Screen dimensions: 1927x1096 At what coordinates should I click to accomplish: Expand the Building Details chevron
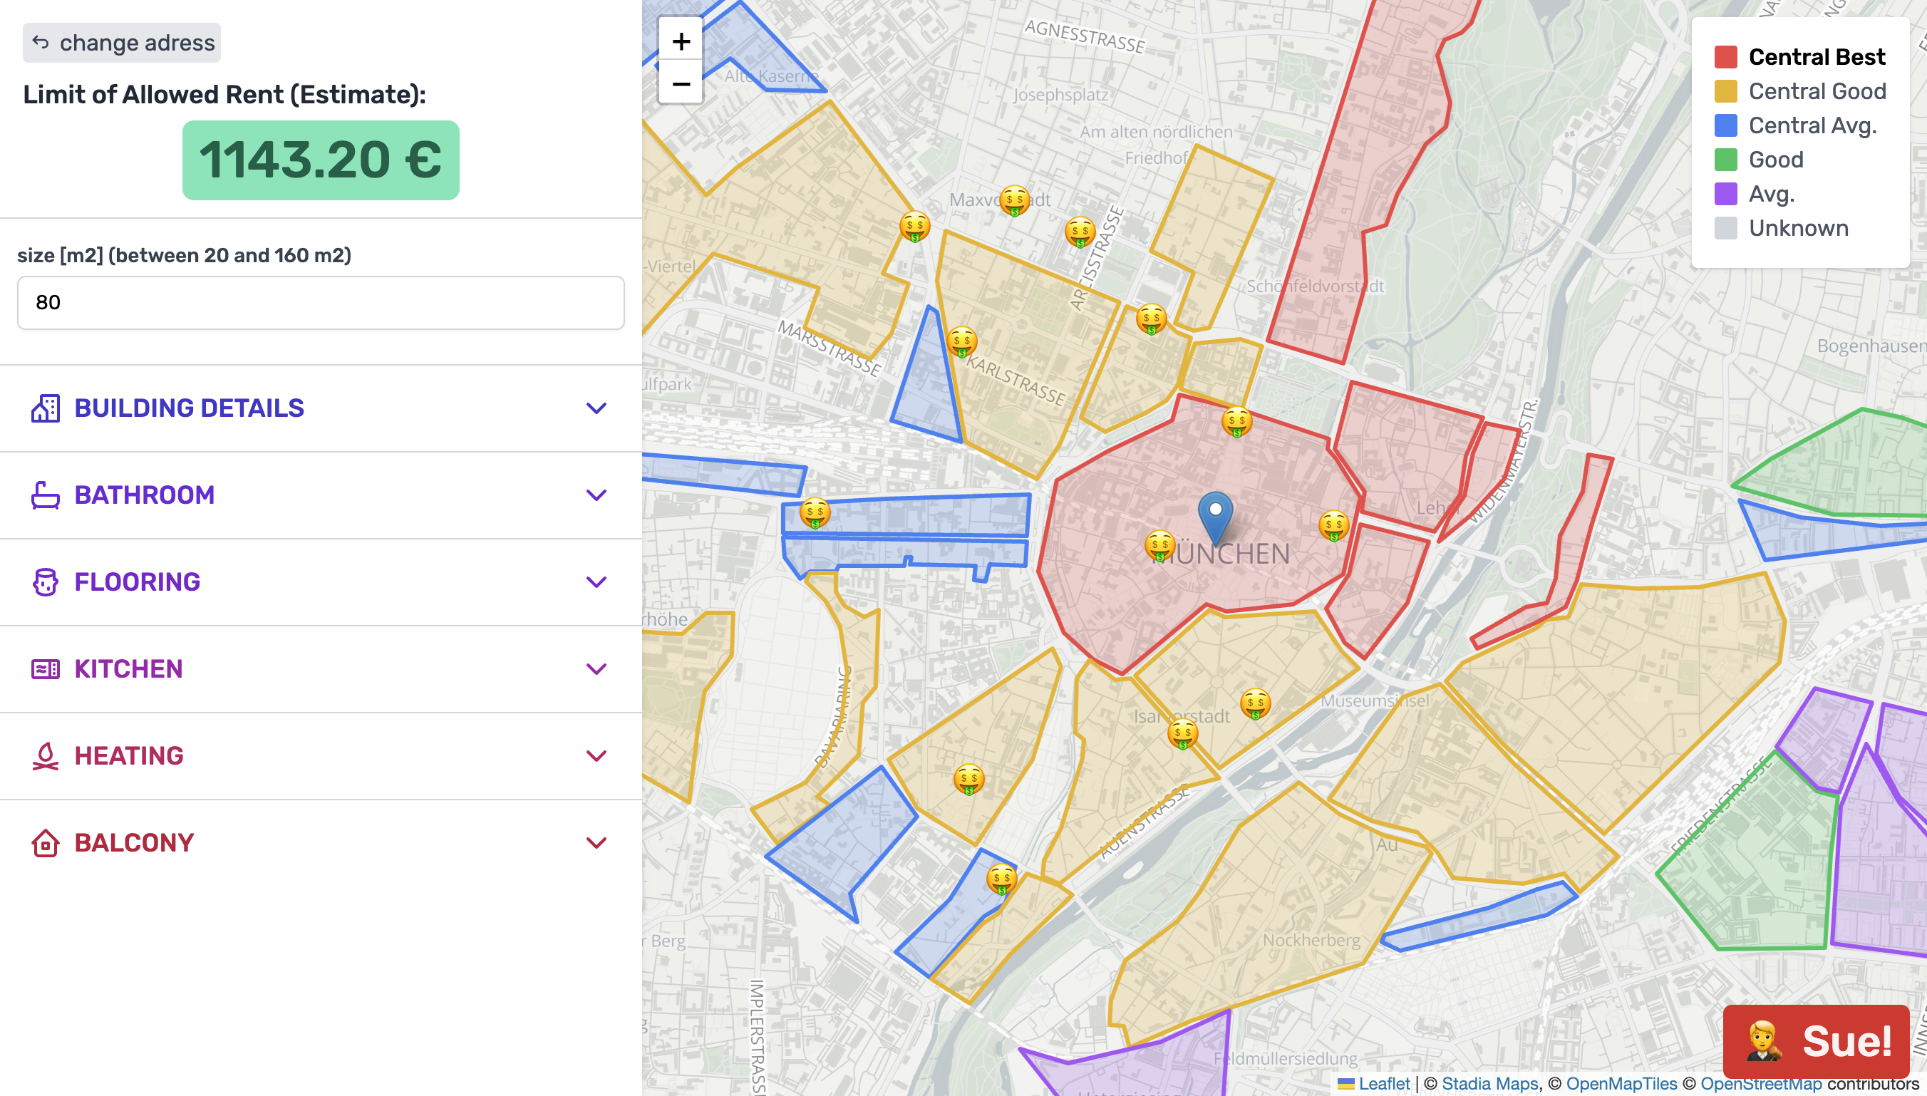pyautogui.click(x=596, y=408)
